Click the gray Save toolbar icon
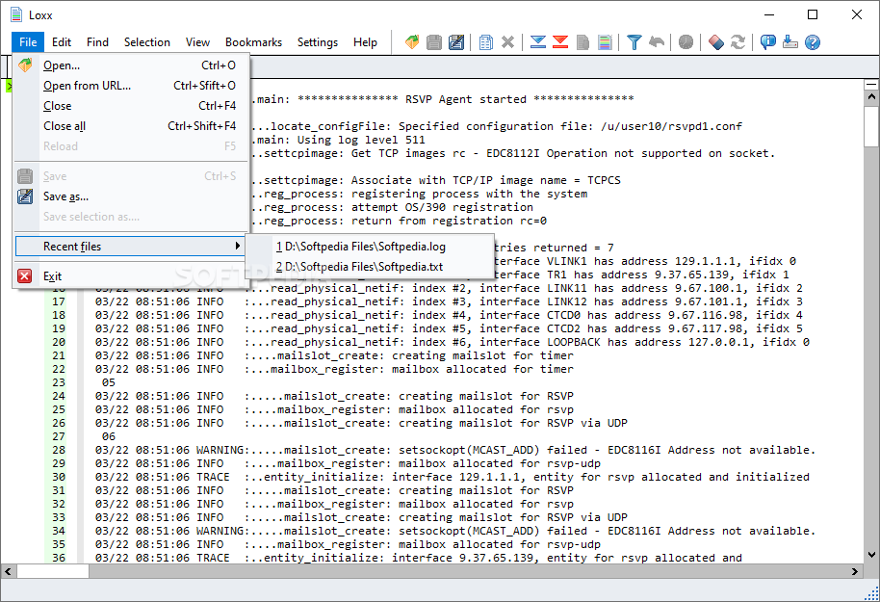This screenshot has height=602, width=880. click(x=434, y=42)
